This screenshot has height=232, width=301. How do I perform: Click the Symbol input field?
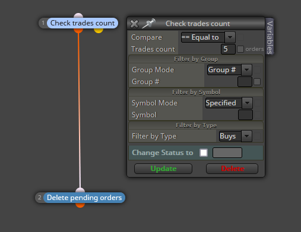(x=245, y=115)
